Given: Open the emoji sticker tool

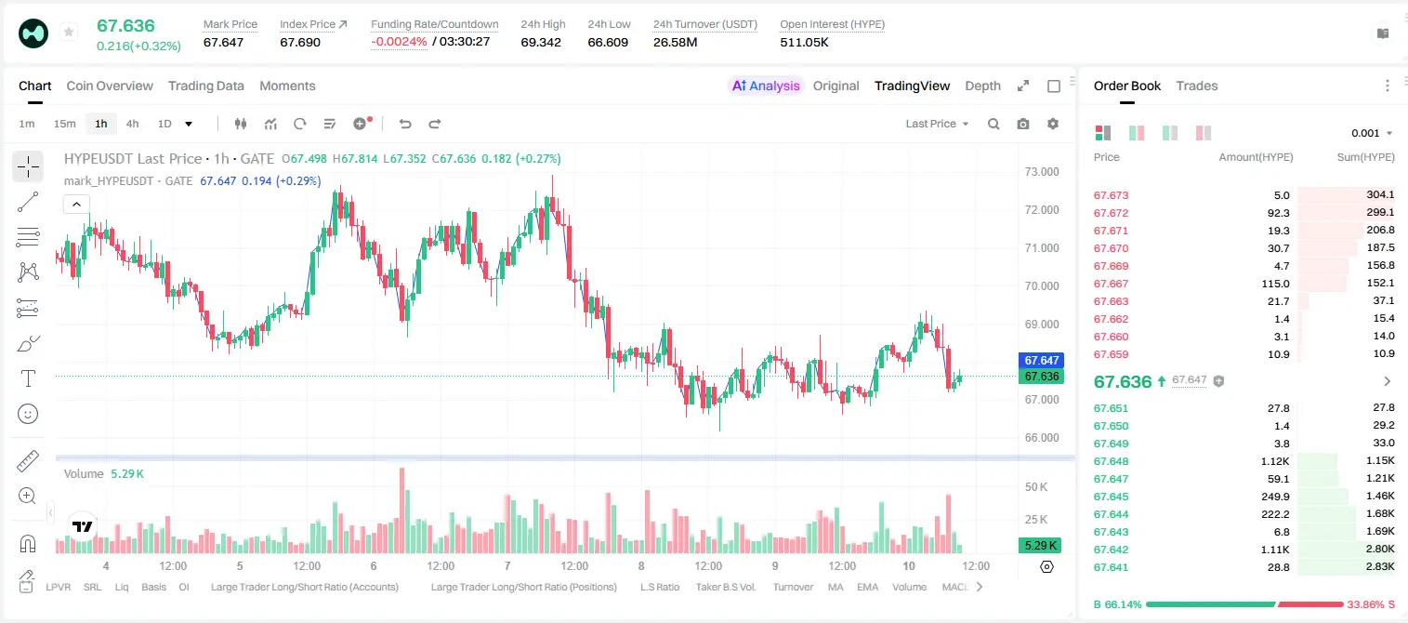Looking at the screenshot, I should click(28, 414).
